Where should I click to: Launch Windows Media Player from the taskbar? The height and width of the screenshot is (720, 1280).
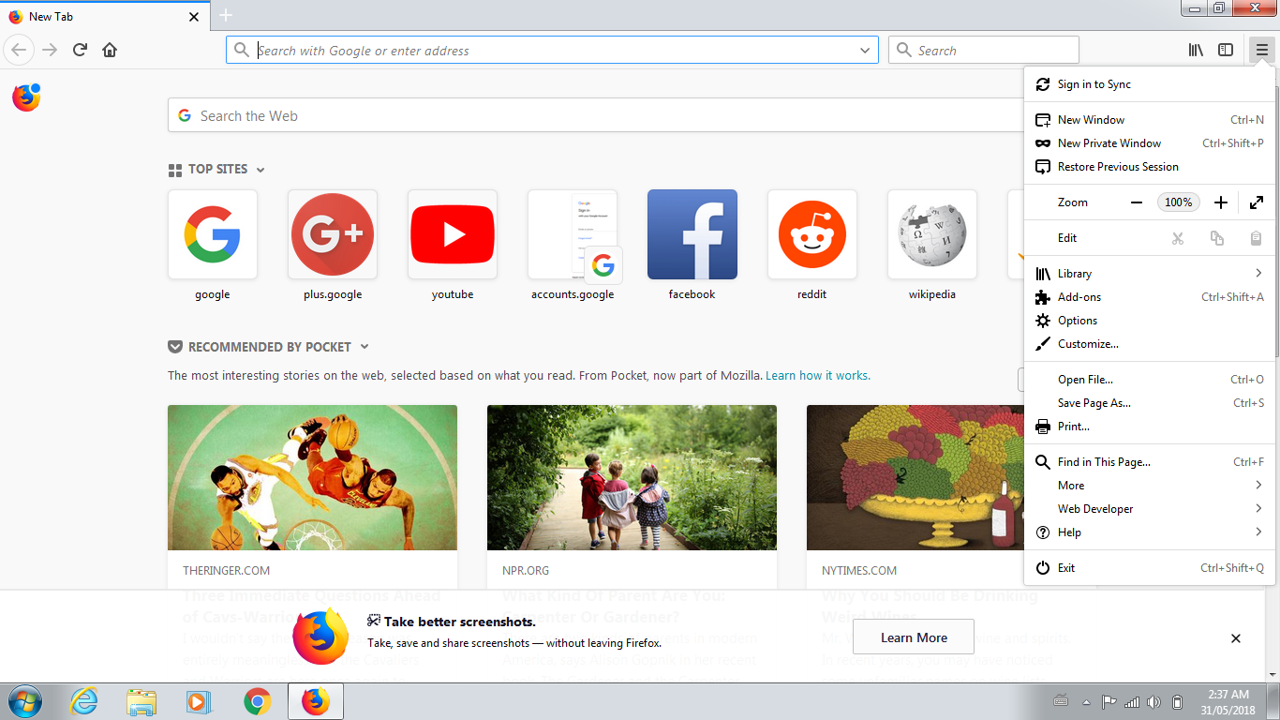[198, 701]
